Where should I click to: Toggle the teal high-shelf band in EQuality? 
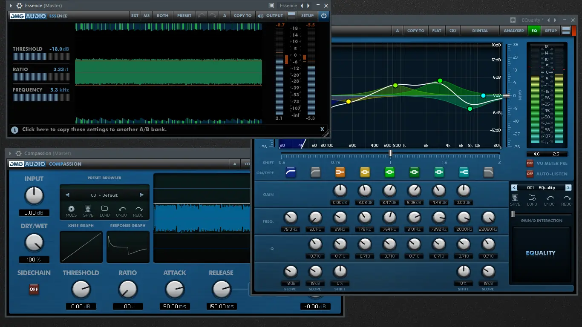464,172
